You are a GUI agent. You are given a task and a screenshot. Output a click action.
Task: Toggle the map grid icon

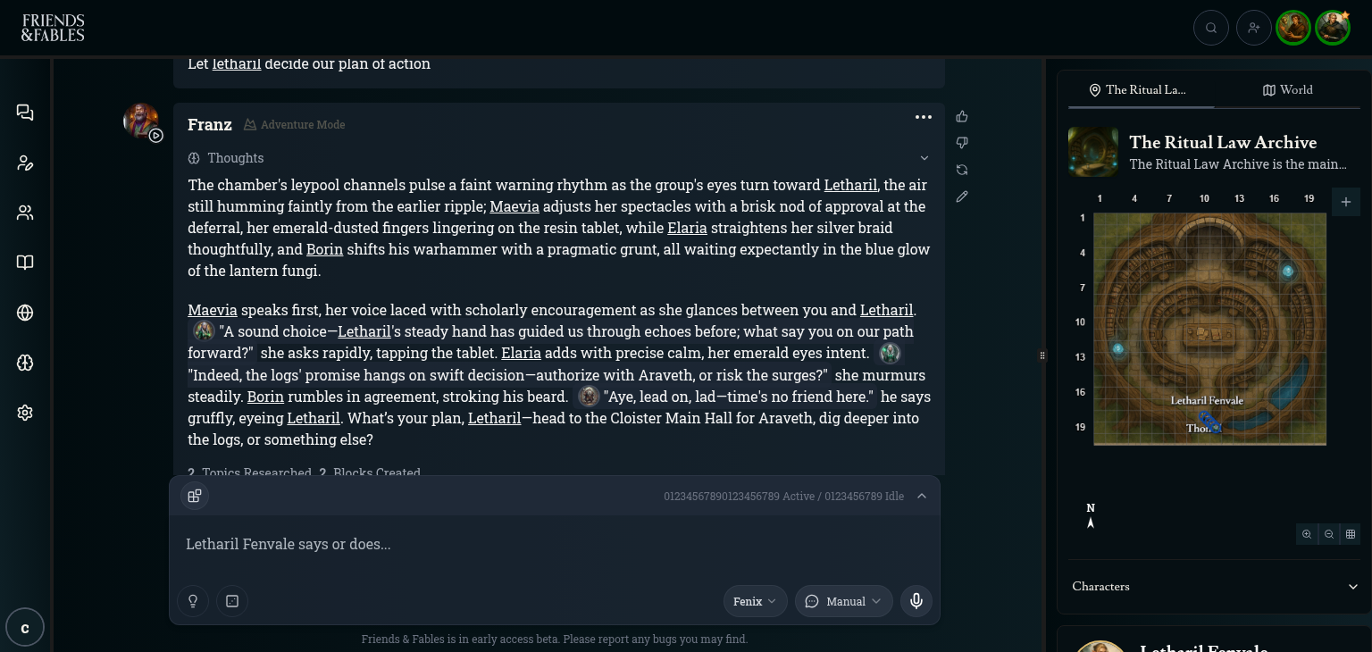1351,534
